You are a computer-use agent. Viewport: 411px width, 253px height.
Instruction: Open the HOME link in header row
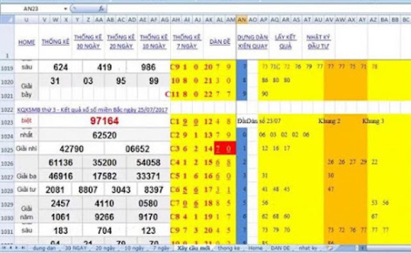tap(26, 42)
